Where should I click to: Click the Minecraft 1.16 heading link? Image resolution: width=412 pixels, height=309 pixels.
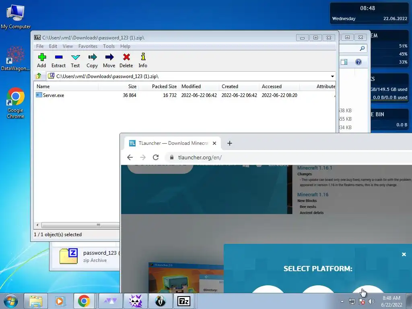pos(313,195)
